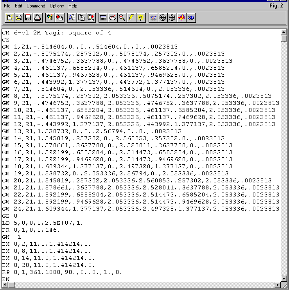This screenshot has height=290, width=289.
Task: Click the magnifying glass icon
Action: (x=122, y=18)
